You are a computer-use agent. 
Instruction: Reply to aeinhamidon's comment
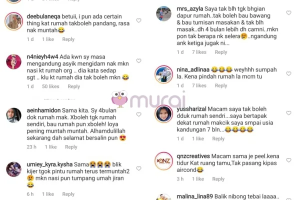click(71, 147)
